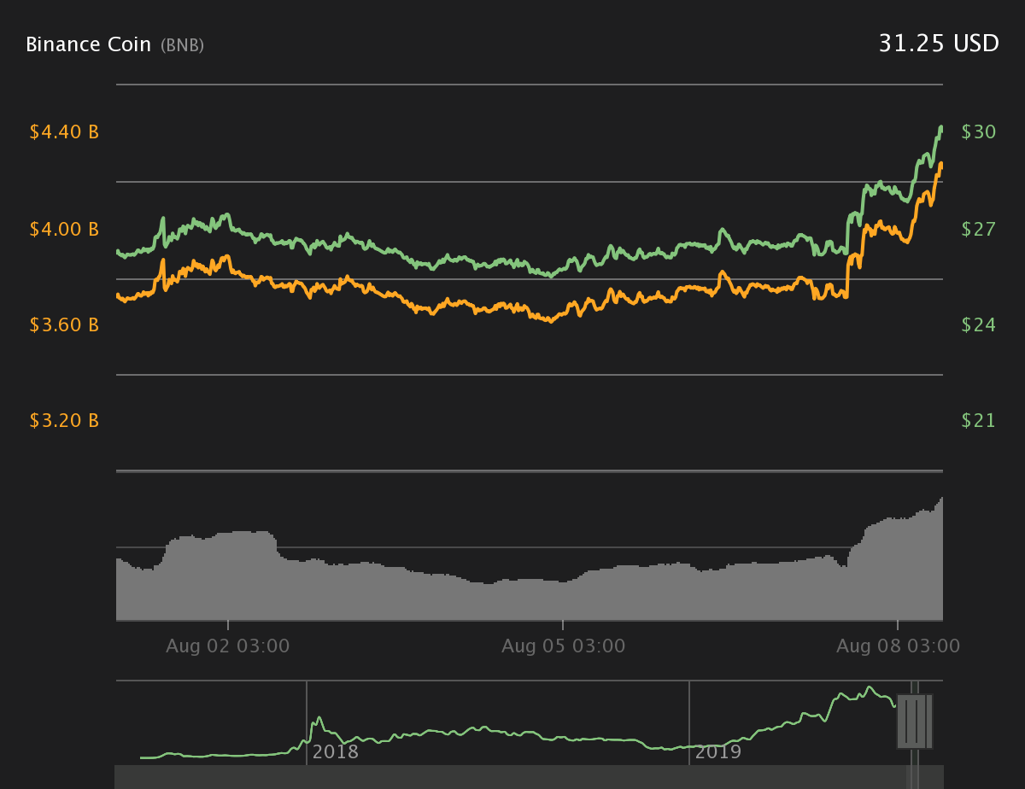The width and height of the screenshot is (1025, 789).
Task: Click the Aug 05 03:00 date label
Action: pyautogui.click(x=563, y=646)
